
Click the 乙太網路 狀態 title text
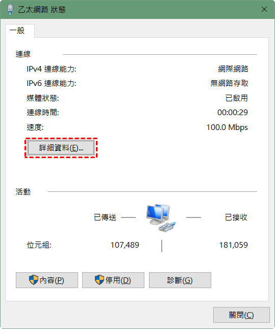point(42,10)
